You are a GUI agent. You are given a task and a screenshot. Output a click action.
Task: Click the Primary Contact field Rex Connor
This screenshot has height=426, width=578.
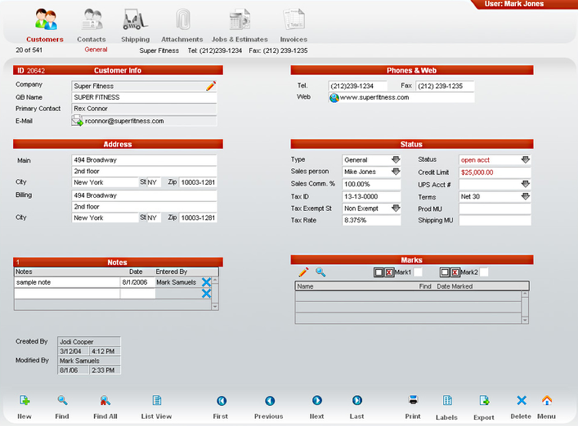pos(144,109)
